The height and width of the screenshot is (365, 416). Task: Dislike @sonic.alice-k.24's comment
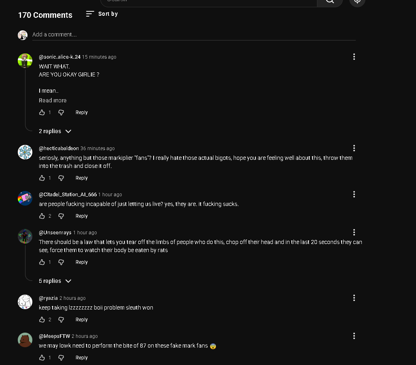click(61, 112)
